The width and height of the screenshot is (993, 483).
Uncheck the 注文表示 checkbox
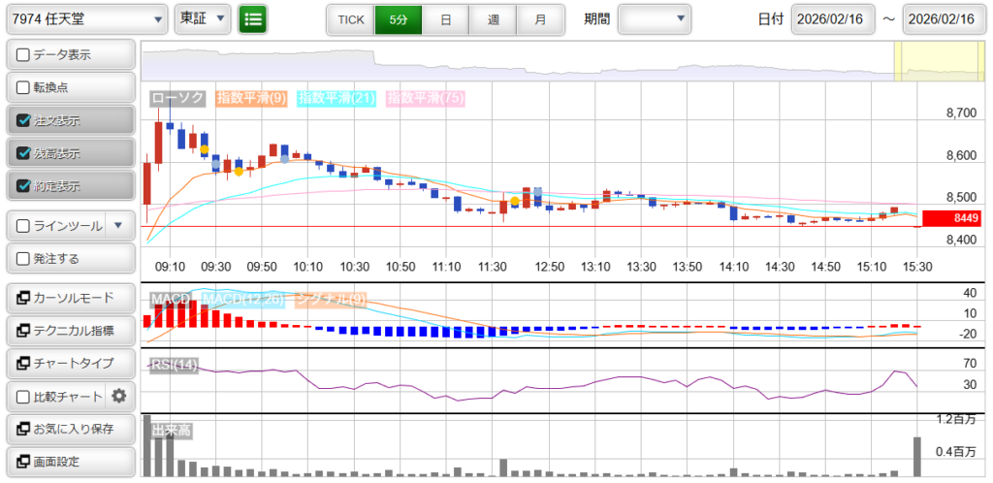(23, 121)
